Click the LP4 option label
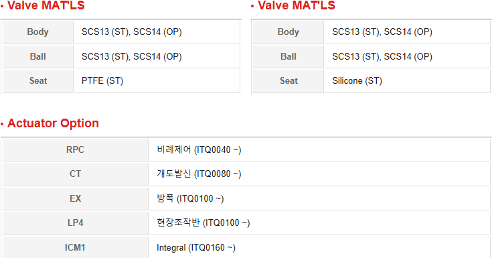This screenshot has width=492, height=258. (75, 222)
